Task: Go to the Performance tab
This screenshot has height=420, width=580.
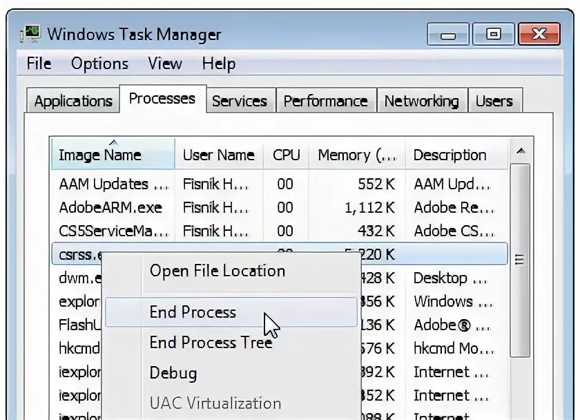Action: [x=325, y=101]
